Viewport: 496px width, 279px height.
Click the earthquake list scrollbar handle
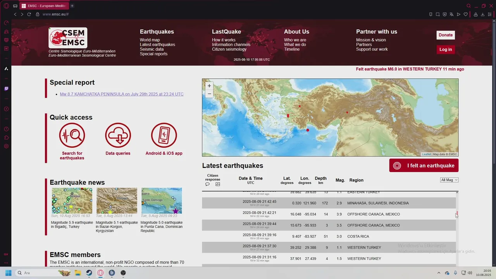pos(457,213)
